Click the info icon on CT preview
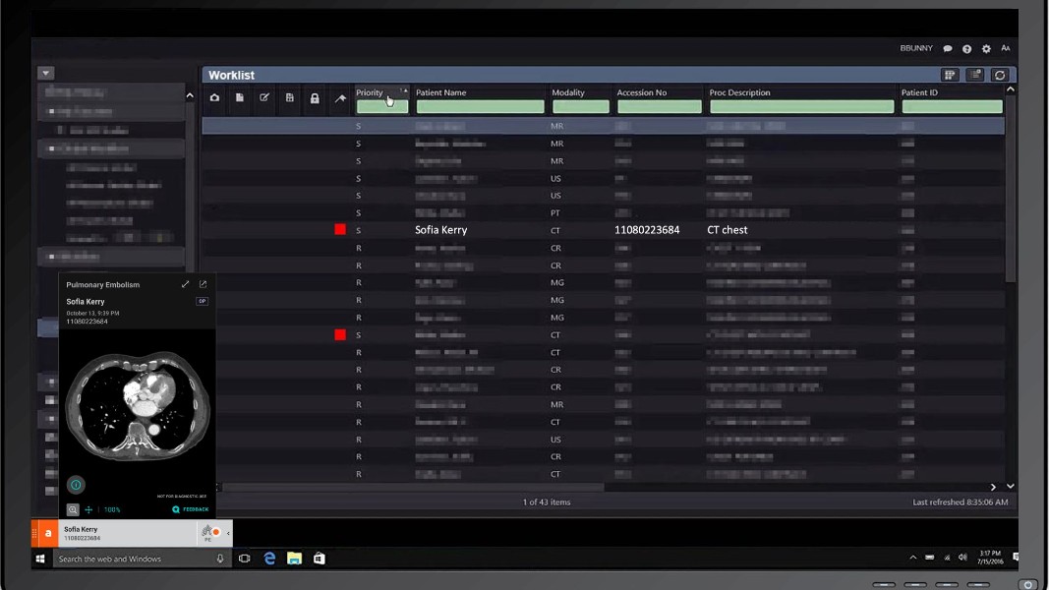Image resolution: width=1049 pixels, height=590 pixels. (x=76, y=485)
